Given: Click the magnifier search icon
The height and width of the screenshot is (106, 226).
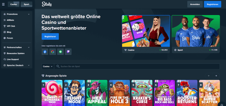Looking at the screenshot, I should pyautogui.click(x=58, y=66).
